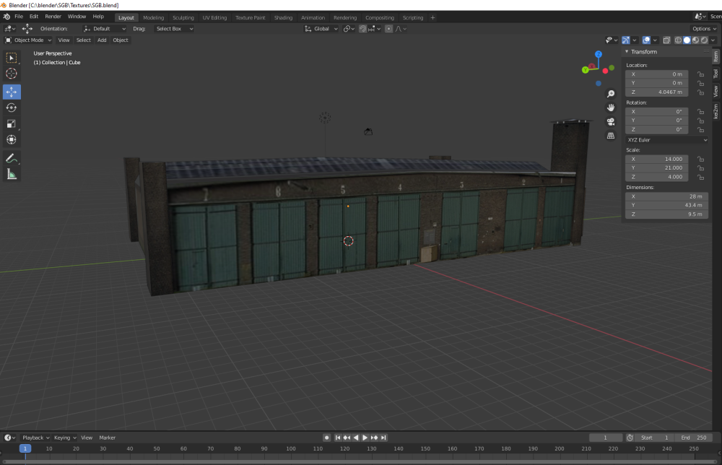Open the Object Mode dropdown

pos(29,40)
